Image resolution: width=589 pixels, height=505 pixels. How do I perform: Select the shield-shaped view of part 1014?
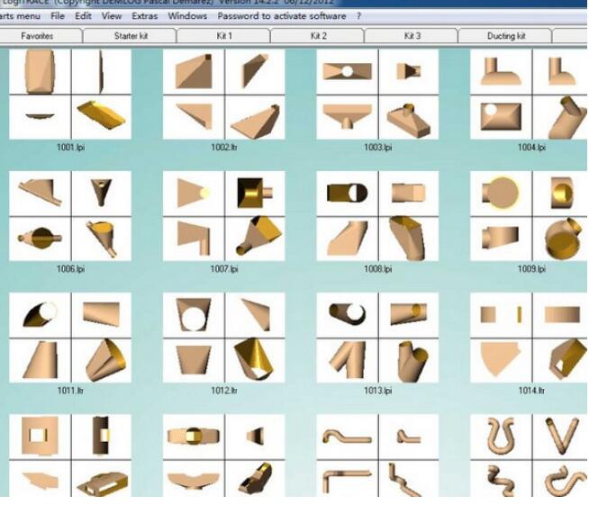(x=501, y=360)
